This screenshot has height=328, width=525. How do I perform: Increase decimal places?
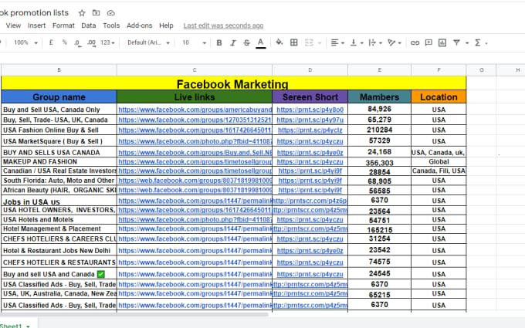[91, 43]
